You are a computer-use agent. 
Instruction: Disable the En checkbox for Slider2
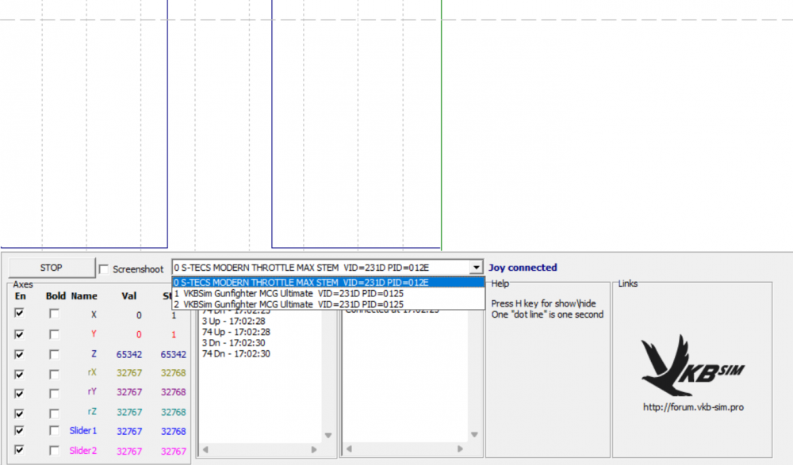point(21,451)
